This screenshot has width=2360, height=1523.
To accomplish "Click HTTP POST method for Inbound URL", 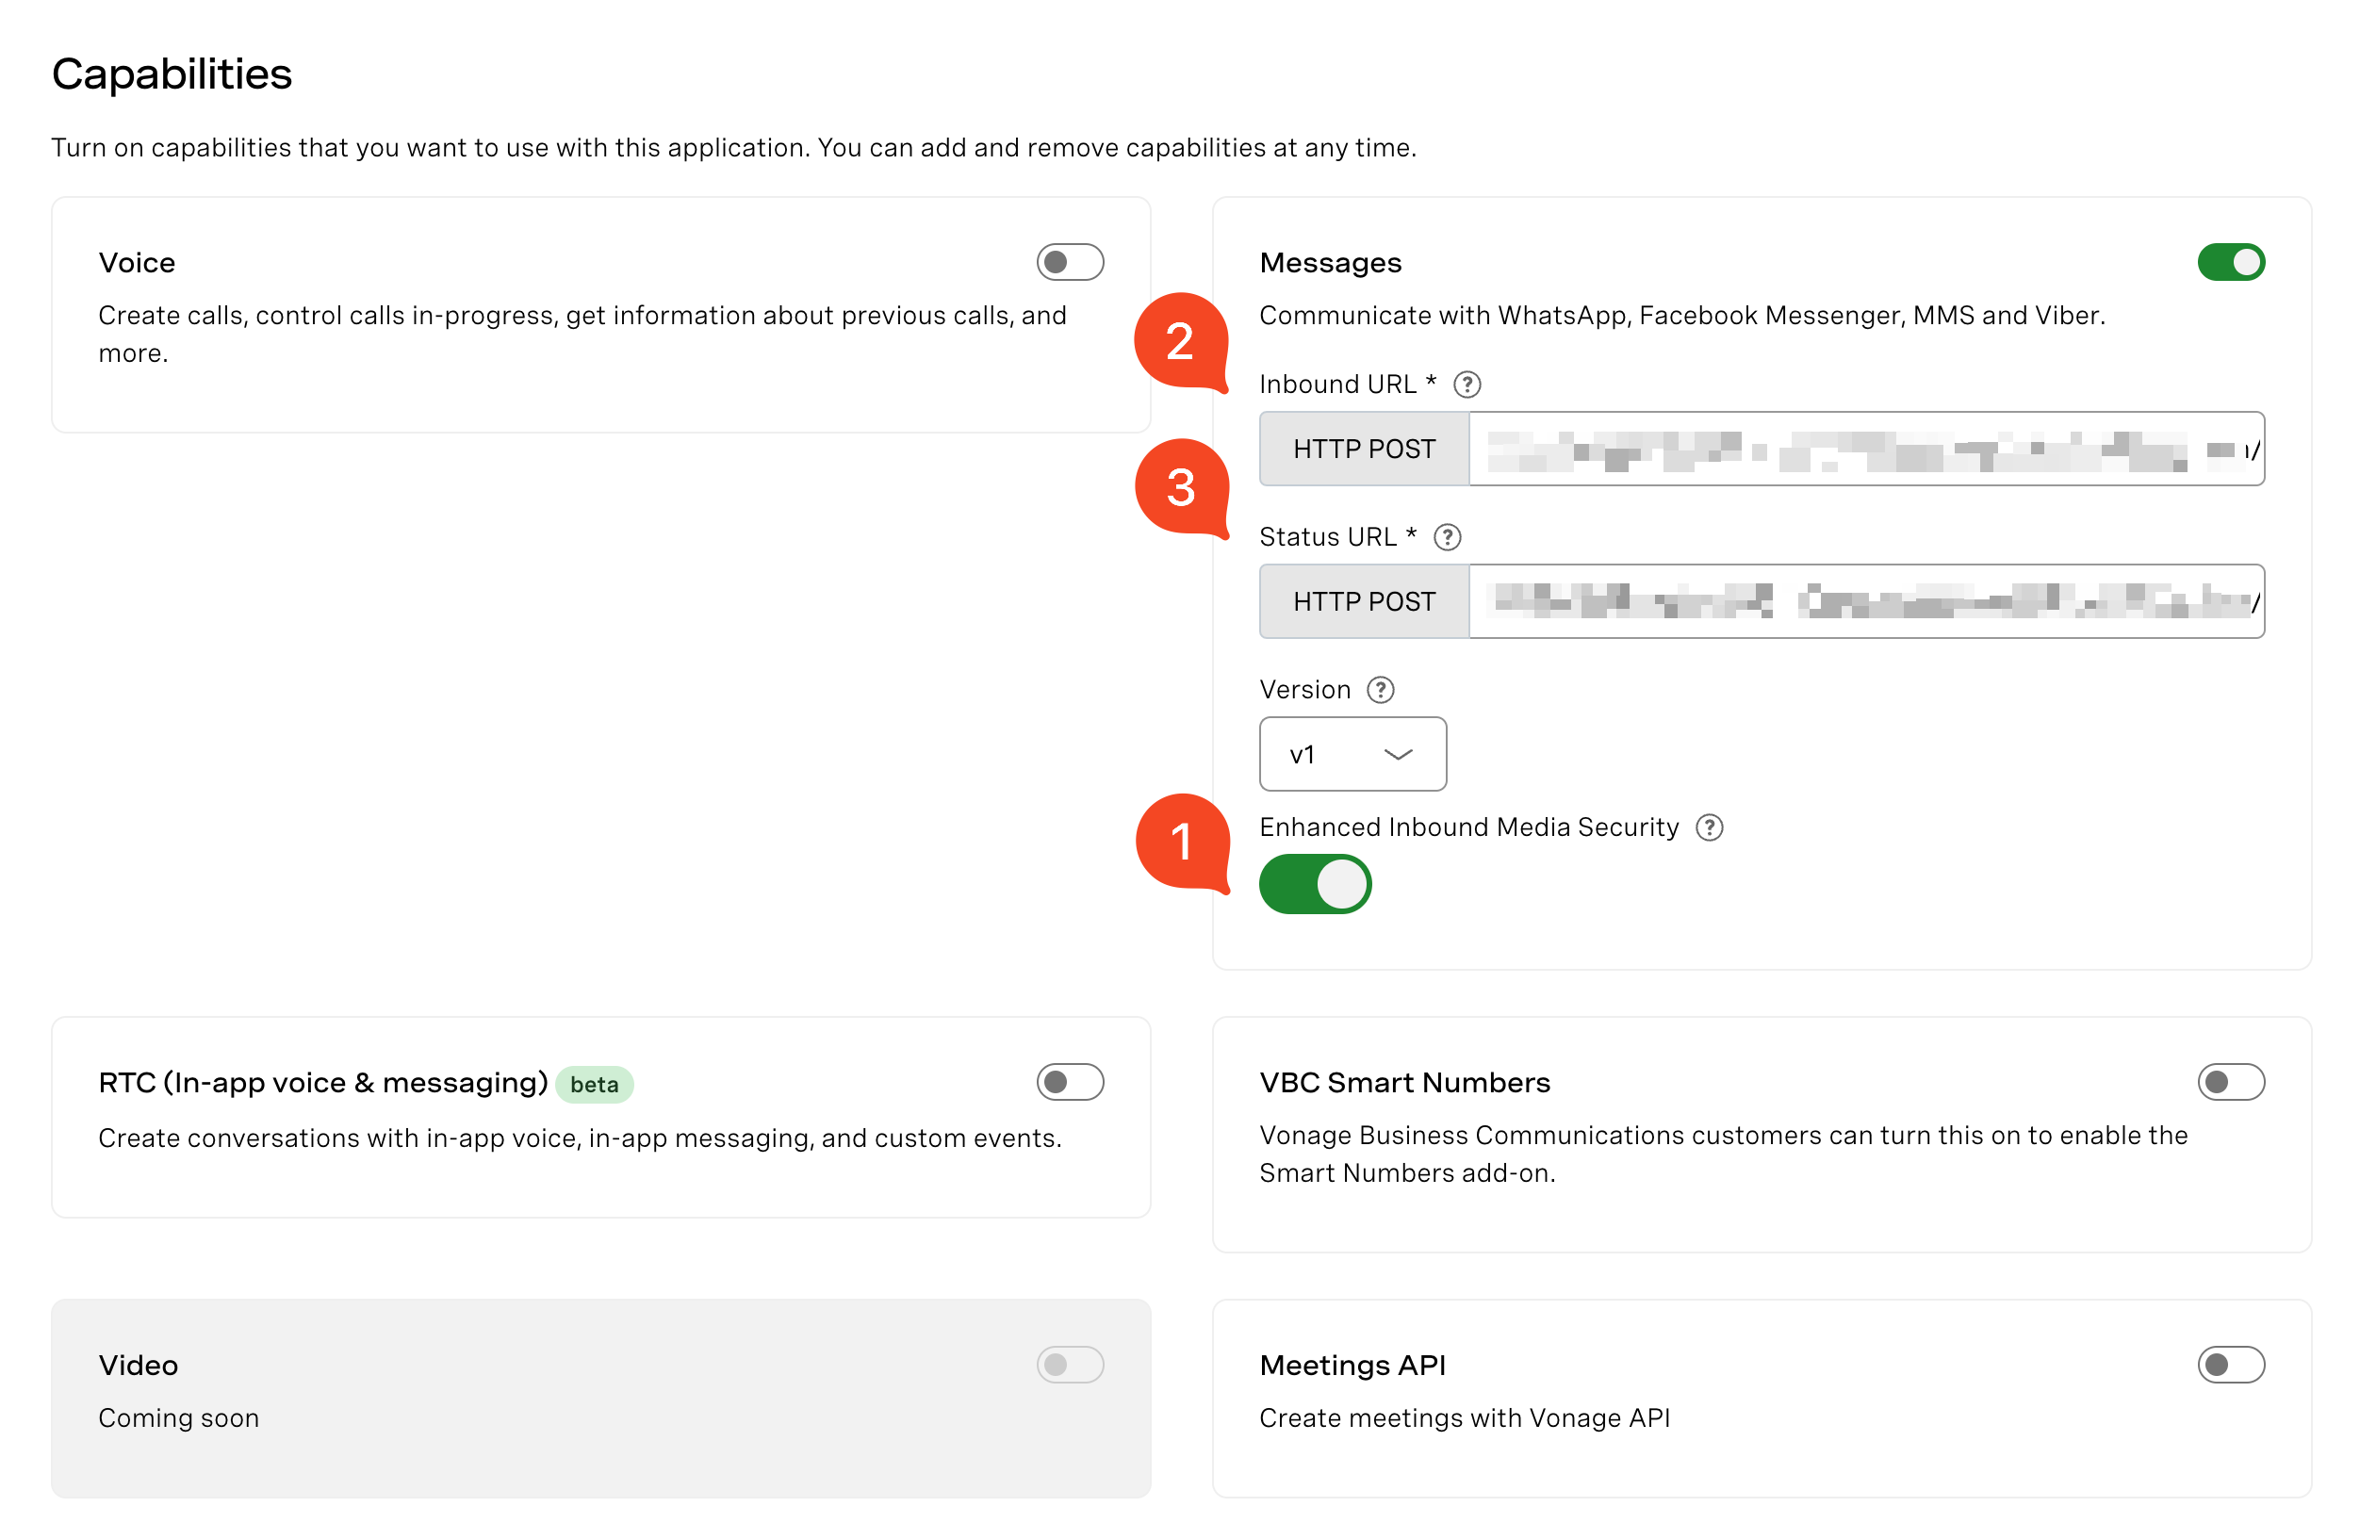I will (x=1364, y=449).
